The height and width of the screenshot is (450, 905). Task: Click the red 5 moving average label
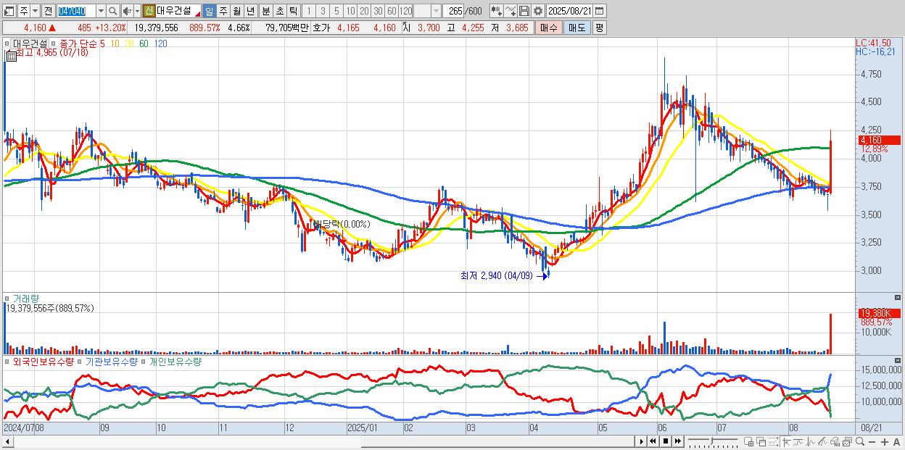click(x=102, y=43)
